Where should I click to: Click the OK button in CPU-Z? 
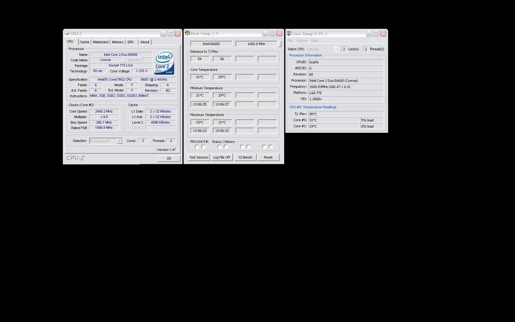(168, 158)
